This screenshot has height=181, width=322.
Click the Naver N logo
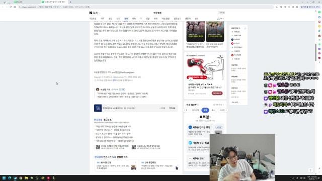91,13
